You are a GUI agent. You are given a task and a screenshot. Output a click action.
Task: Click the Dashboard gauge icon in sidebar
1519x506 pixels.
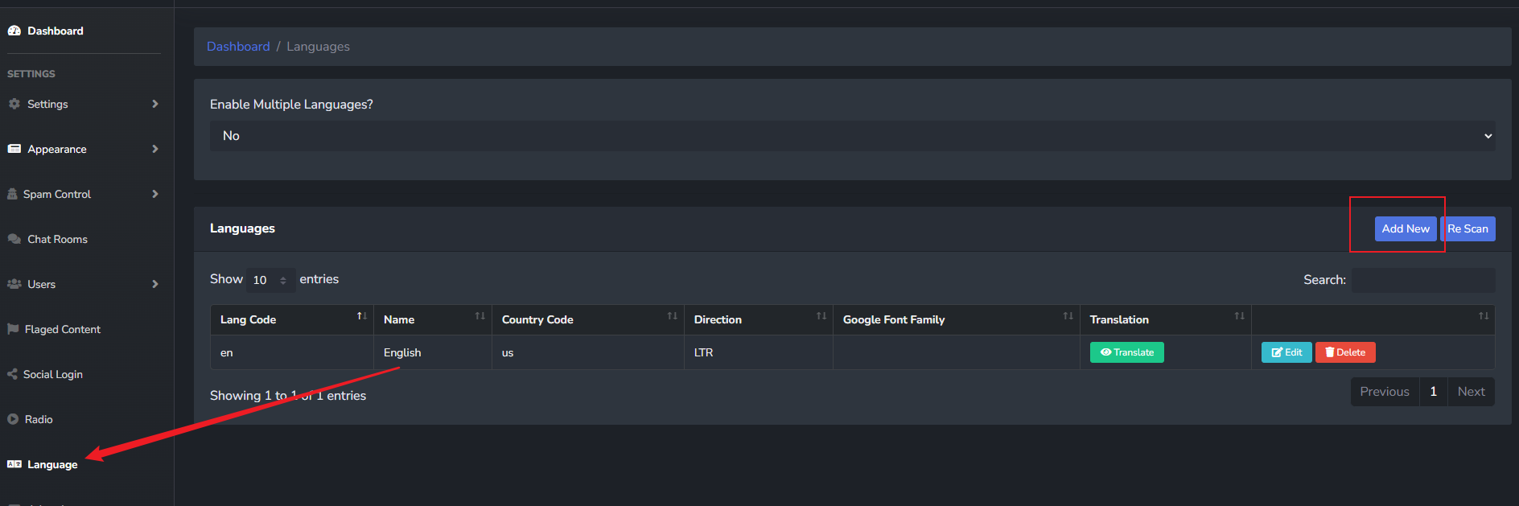click(14, 31)
